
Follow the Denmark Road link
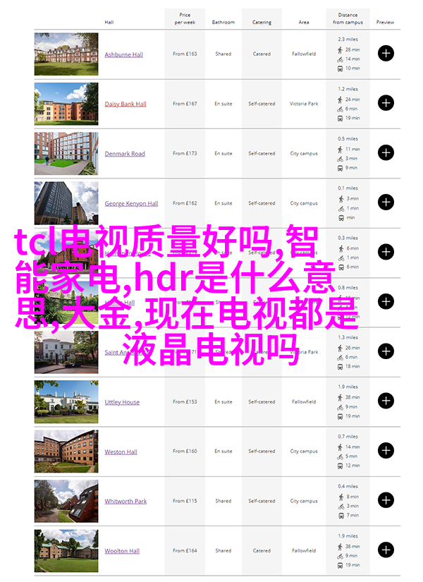(x=125, y=154)
